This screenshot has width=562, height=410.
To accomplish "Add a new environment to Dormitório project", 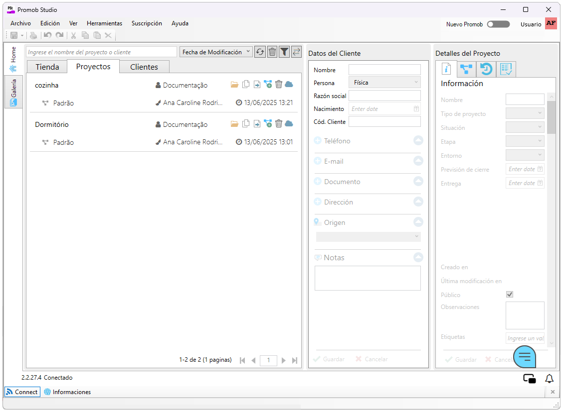I will point(268,124).
